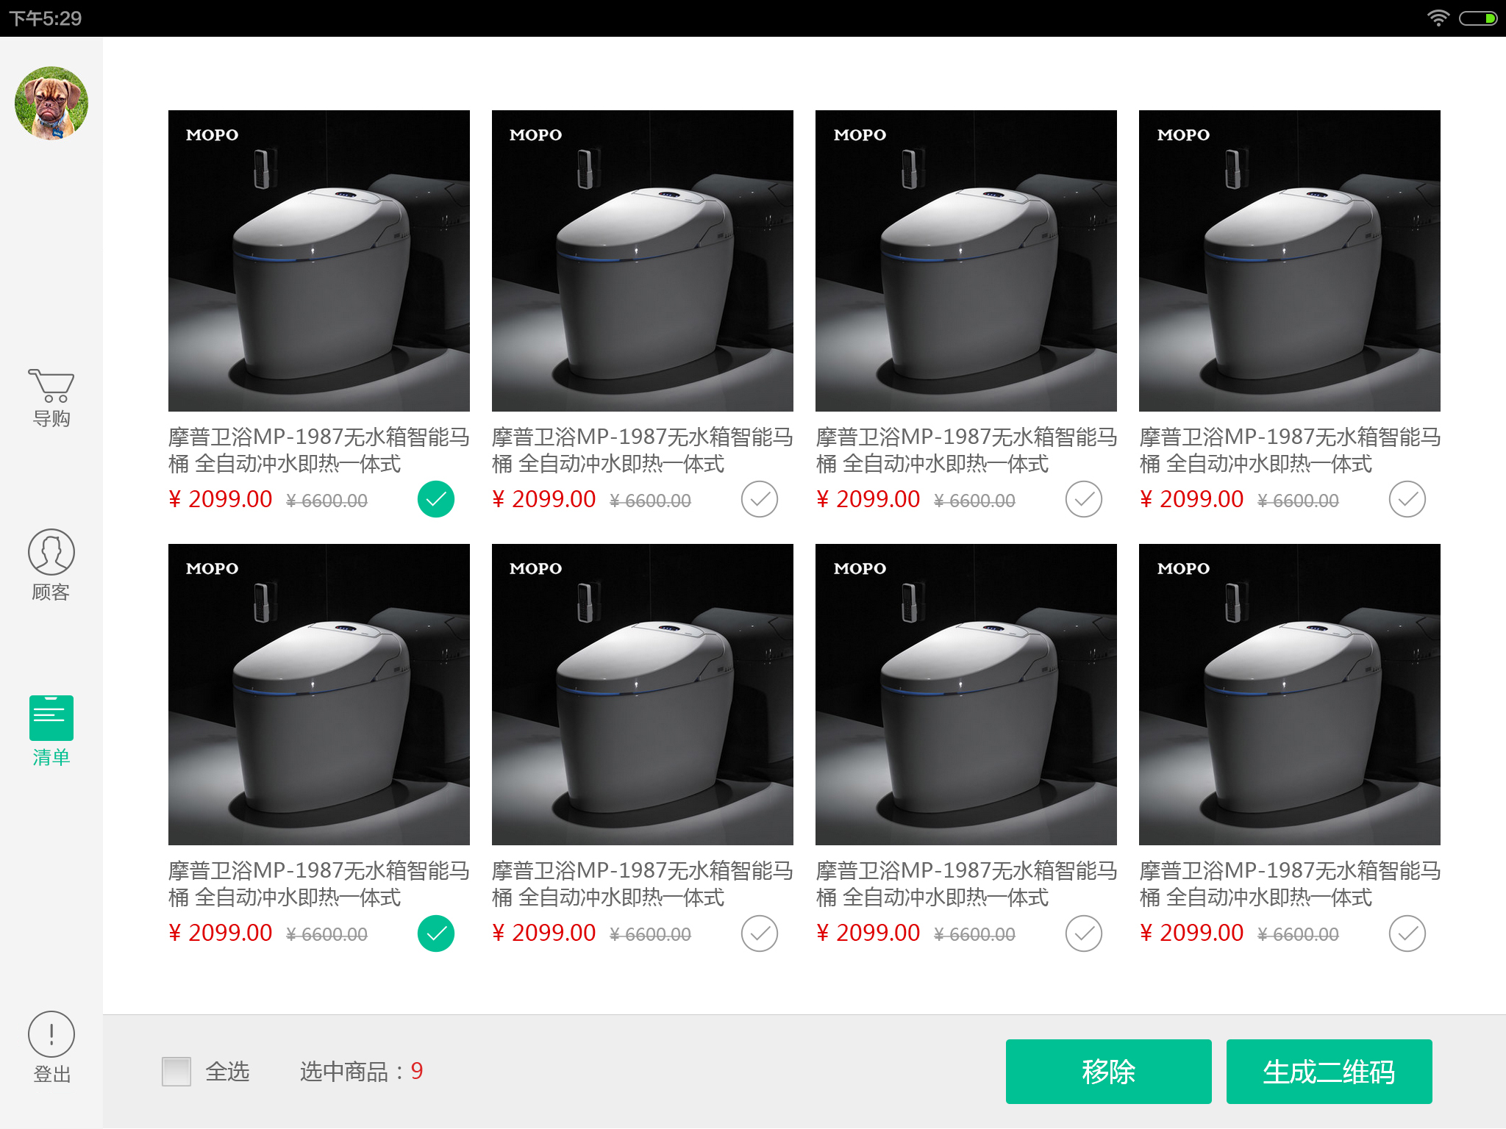Check the battery indicator in status bar
1506x1129 pixels.
click(x=1478, y=18)
